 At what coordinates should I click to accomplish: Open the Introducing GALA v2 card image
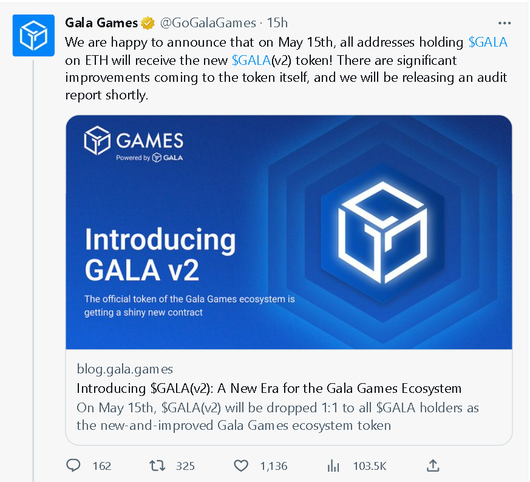289,232
